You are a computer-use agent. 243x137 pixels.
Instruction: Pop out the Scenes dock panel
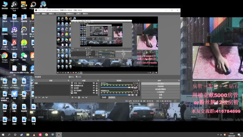coord(68,81)
